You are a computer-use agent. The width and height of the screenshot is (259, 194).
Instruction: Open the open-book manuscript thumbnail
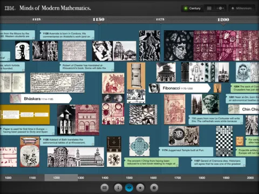point(12,83)
